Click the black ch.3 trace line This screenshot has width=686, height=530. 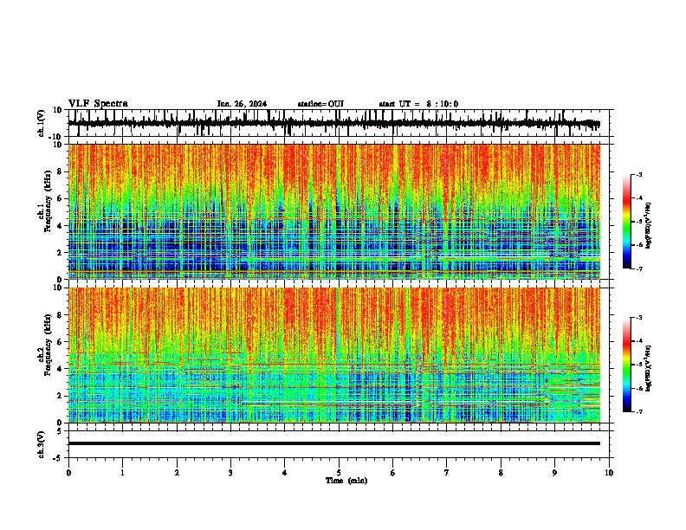[x=334, y=443]
